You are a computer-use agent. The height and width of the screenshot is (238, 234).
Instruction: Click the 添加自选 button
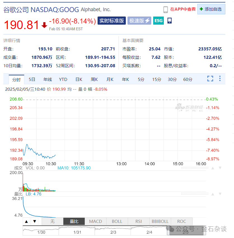click(x=211, y=9)
